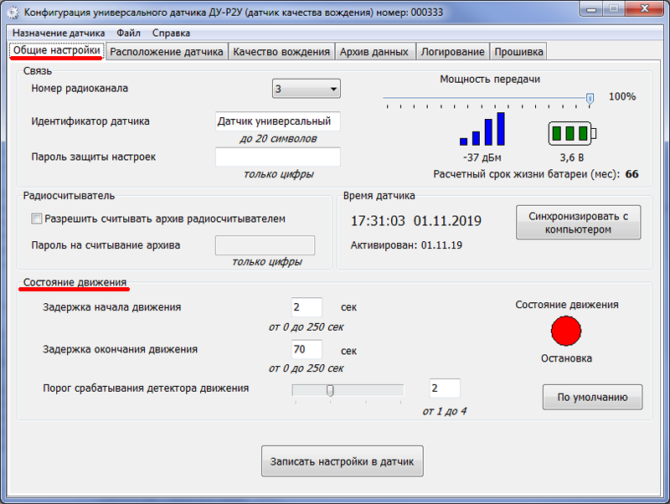Click the application icon in the title bar
The height and width of the screenshot is (504, 670).
[13, 12]
